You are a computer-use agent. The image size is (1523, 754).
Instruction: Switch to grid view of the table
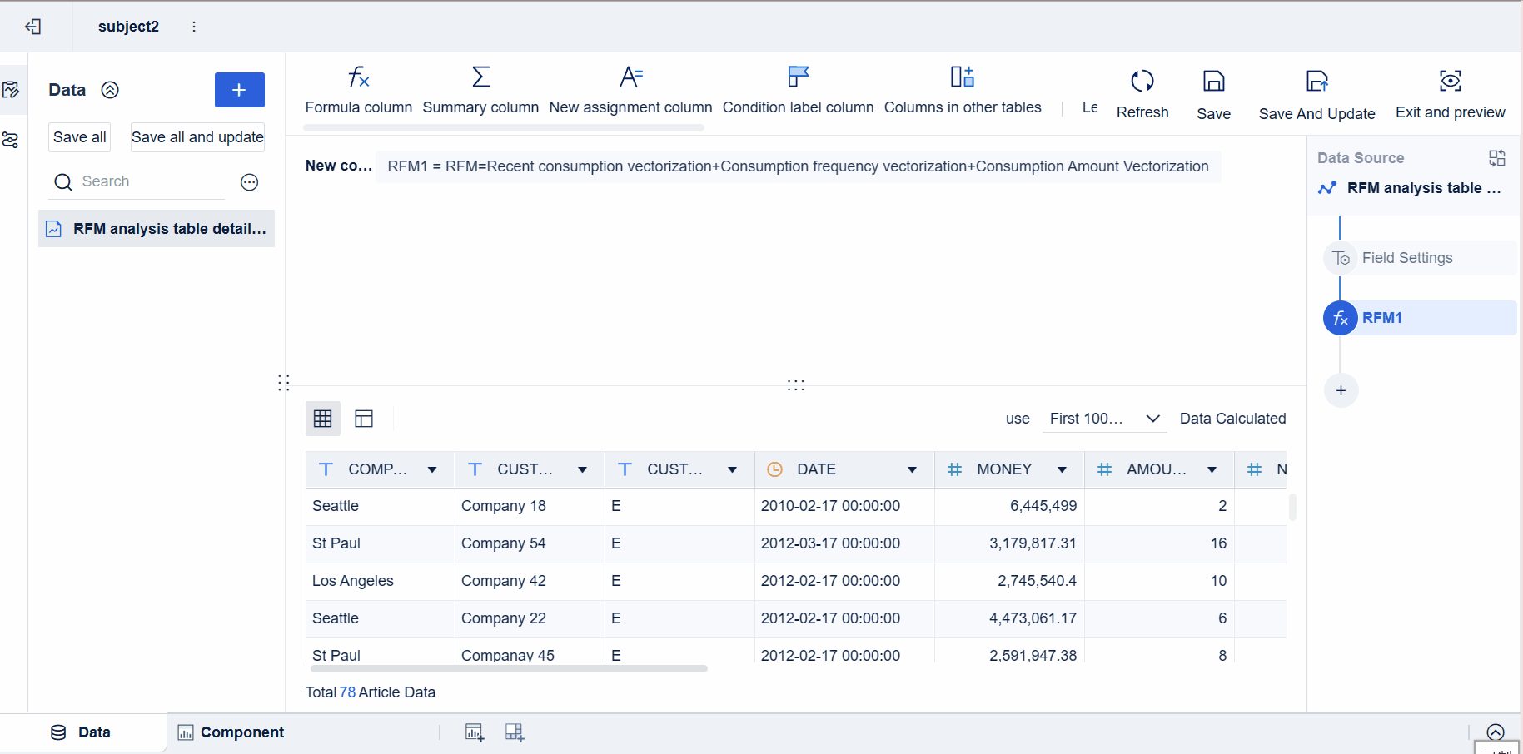[322, 419]
